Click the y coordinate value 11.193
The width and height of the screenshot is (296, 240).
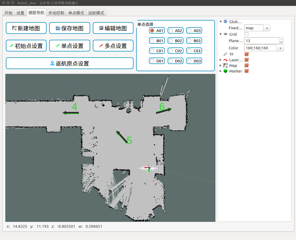pos(43,226)
